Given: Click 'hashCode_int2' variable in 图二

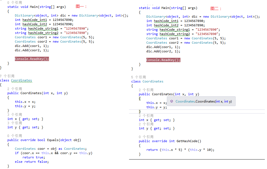Looking at the screenshot, I should point(166,25).
